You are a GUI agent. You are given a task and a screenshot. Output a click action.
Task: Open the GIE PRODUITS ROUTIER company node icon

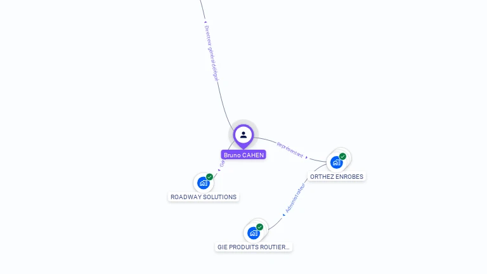pos(254,233)
